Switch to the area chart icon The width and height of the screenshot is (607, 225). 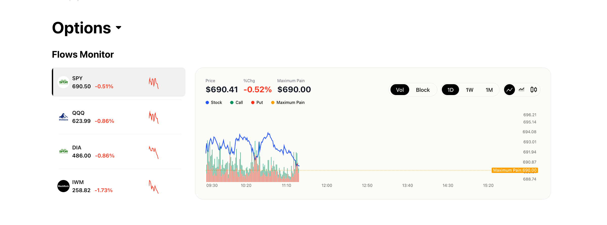click(x=522, y=90)
